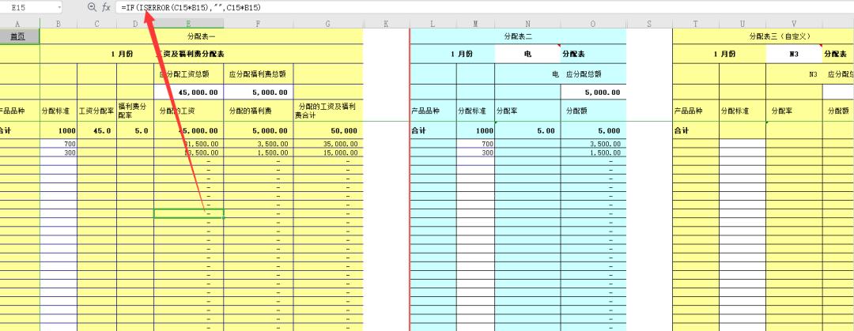Click the 工资分配率 column heading

pos(96,111)
